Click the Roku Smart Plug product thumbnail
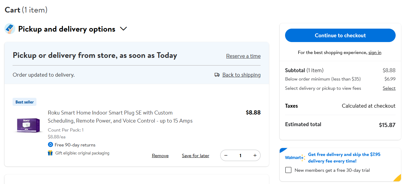Viewport: 404px width, 184px height. coord(28,126)
